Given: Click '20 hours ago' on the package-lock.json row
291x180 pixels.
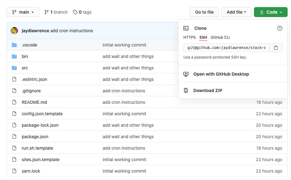Looking at the screenshot, I should tap(269, 125).
